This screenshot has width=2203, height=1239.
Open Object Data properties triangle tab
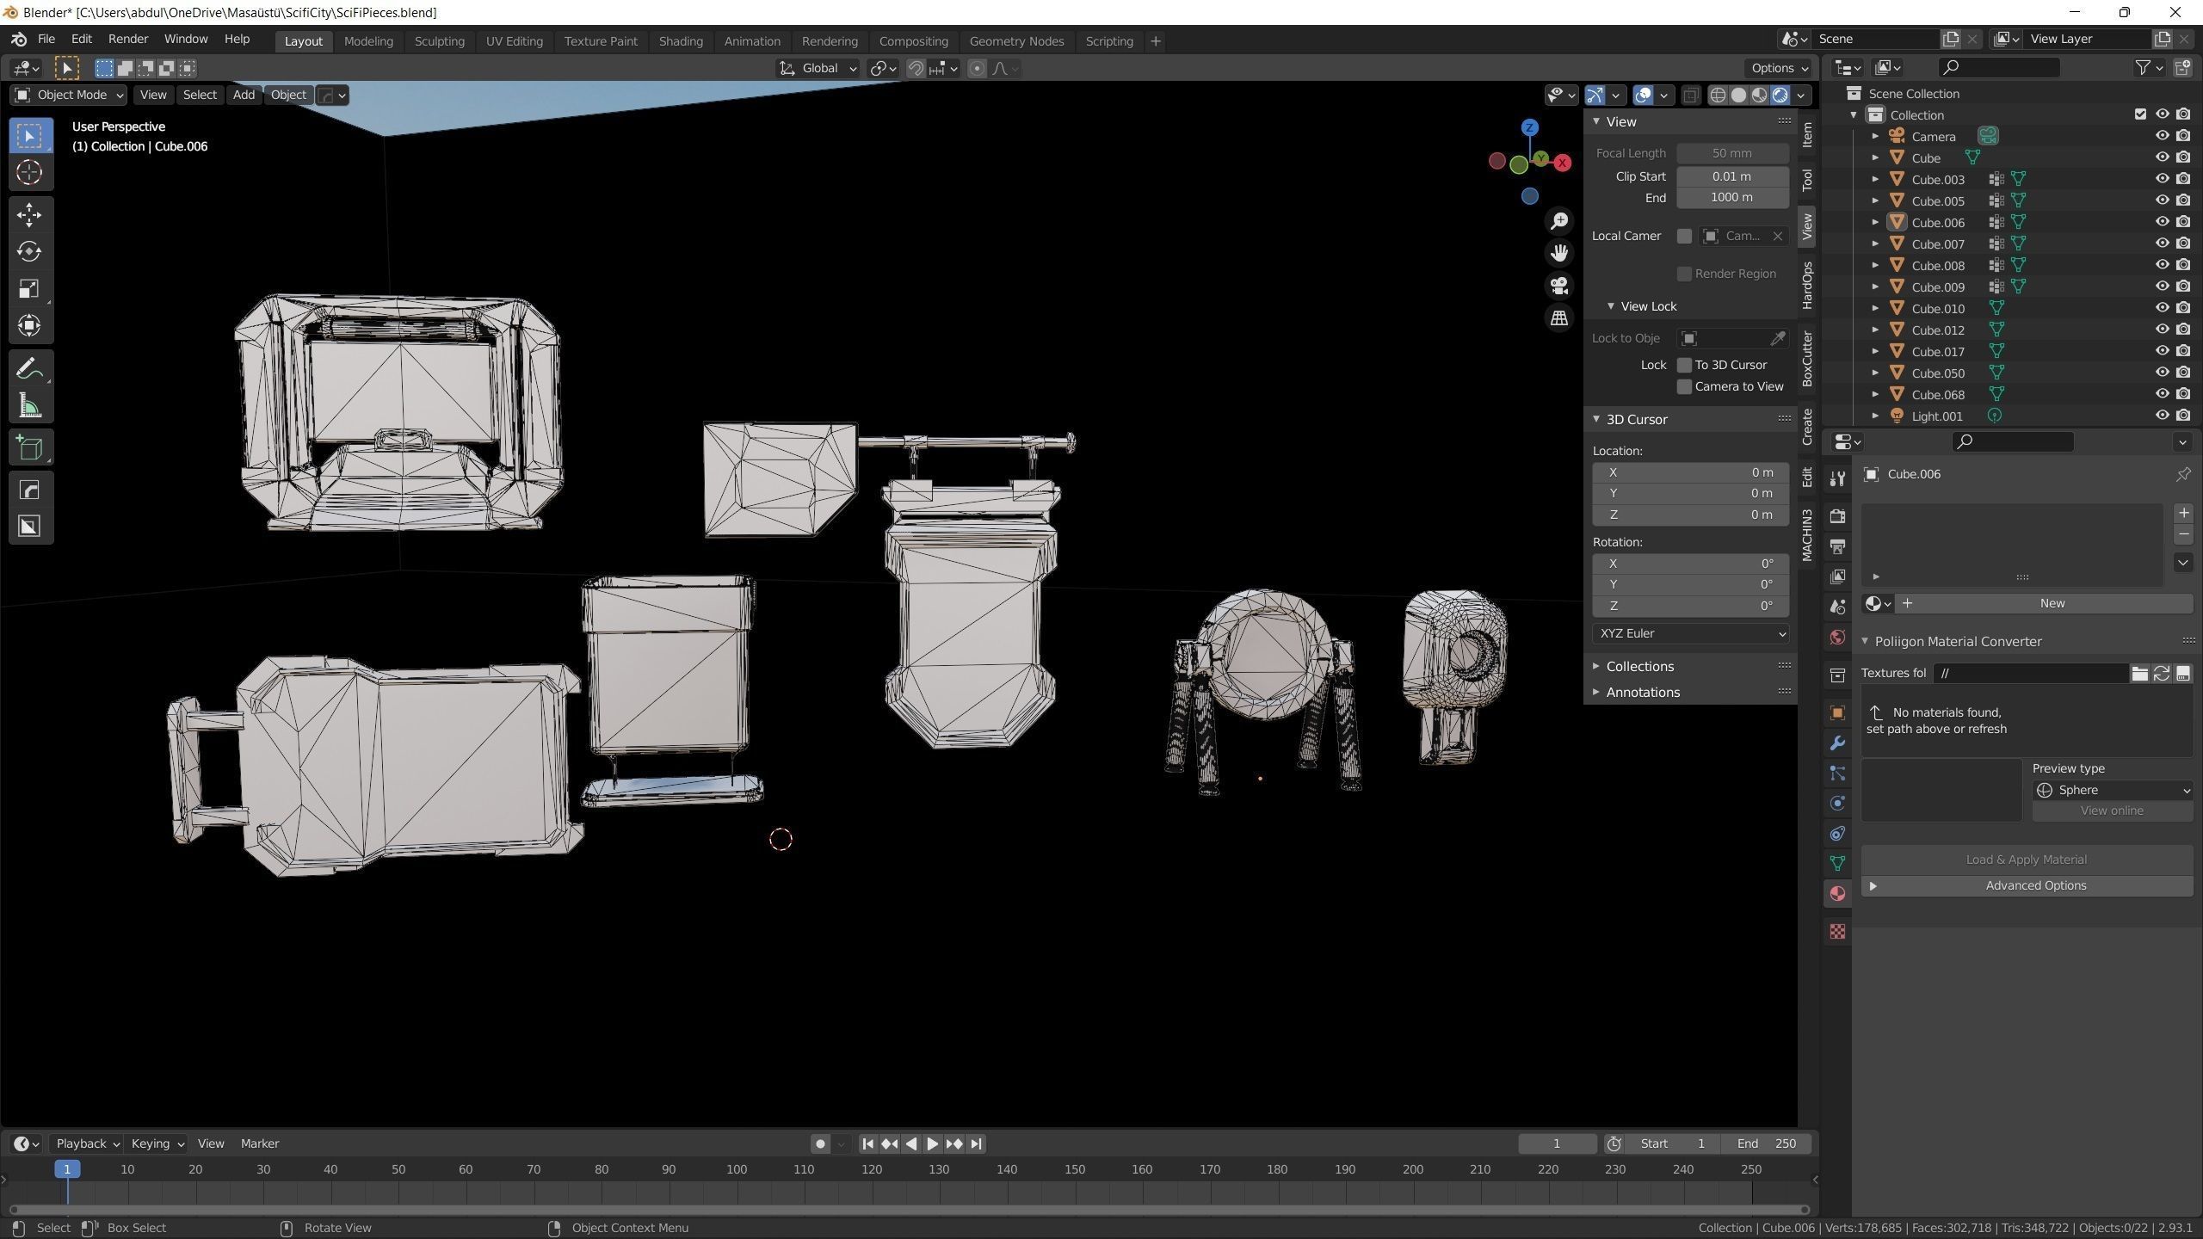1837,864
